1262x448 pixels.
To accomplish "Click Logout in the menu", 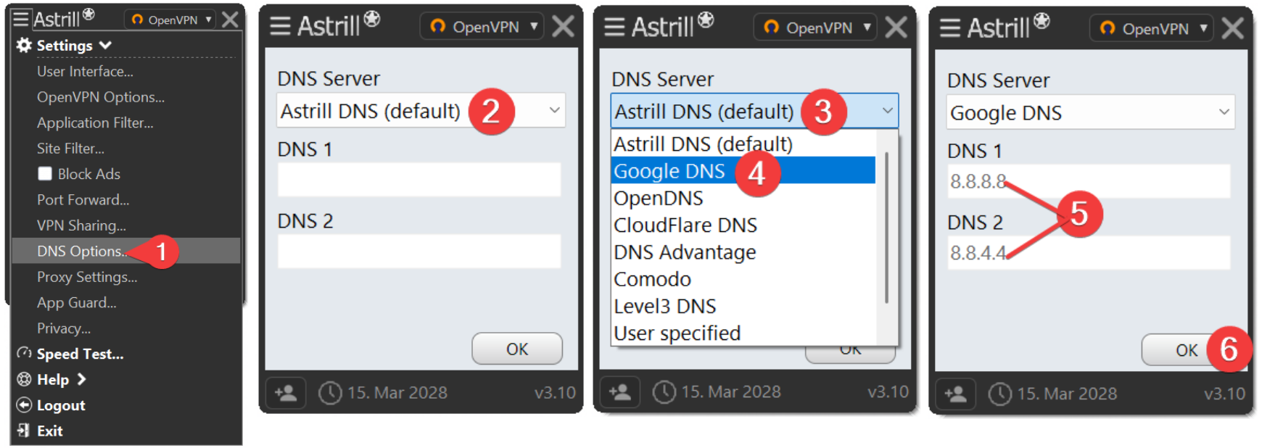I will point(61,405).
